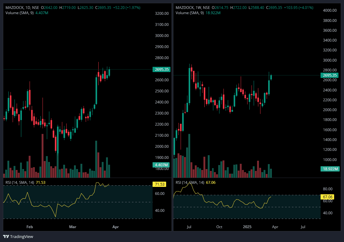Click the MAZDOCK, 1W, NSE symbol title
The image size is (344, 242).
click(193, 8)
